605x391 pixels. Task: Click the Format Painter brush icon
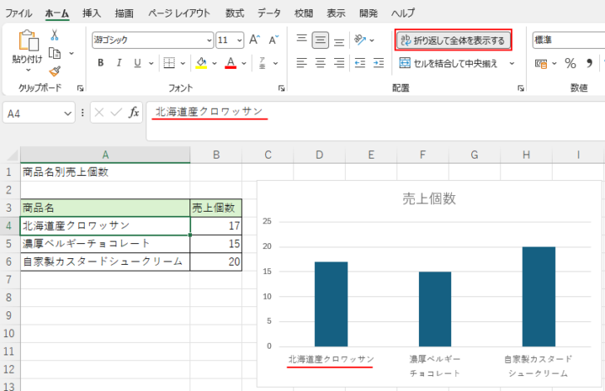(x=54, y=71)
